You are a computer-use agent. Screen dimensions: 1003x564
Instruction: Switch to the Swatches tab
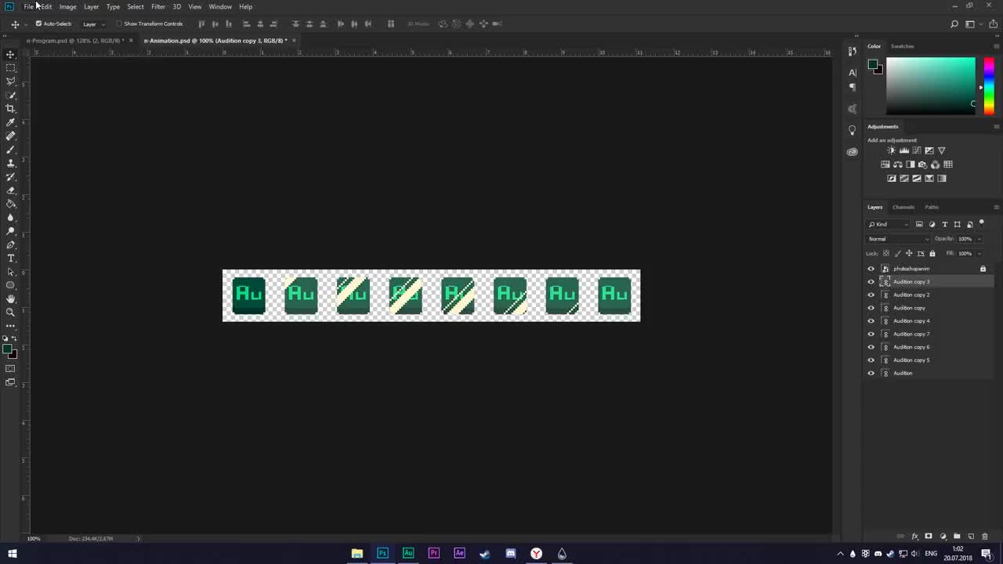[903, 46]
